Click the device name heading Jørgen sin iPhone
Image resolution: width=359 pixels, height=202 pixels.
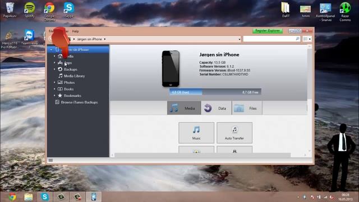point(219,55)
